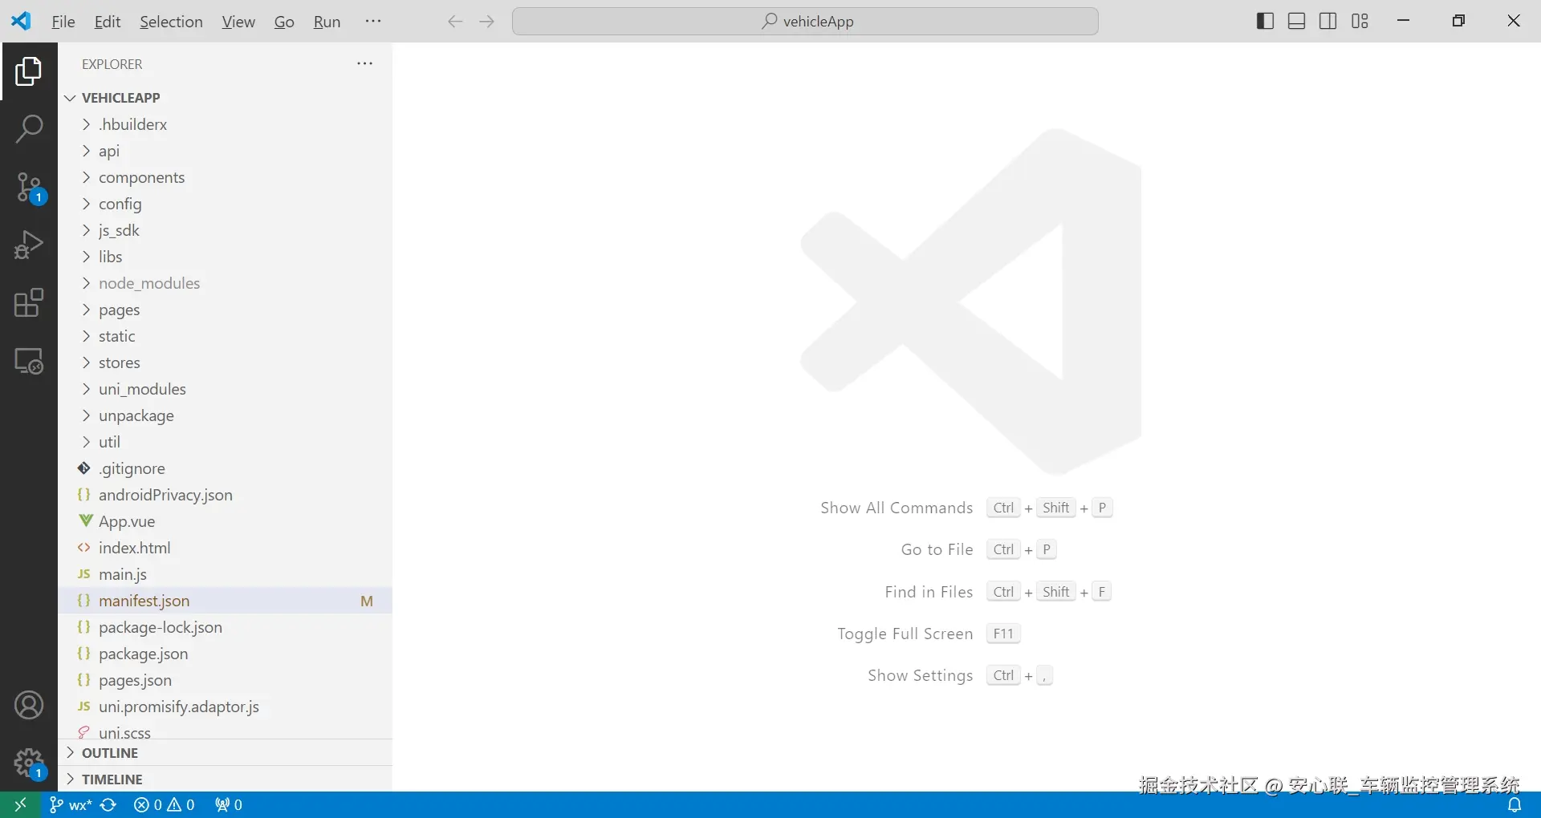Expand the stores folder
1541x818 pixels.
click(x=225, y=362)
